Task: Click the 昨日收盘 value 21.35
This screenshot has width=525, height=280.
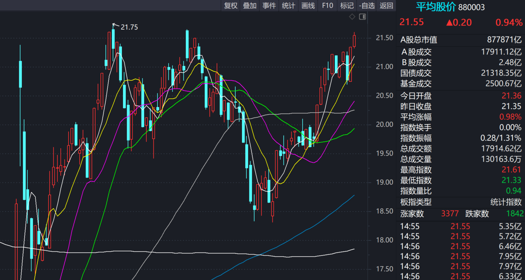Action: pos(512,107)
